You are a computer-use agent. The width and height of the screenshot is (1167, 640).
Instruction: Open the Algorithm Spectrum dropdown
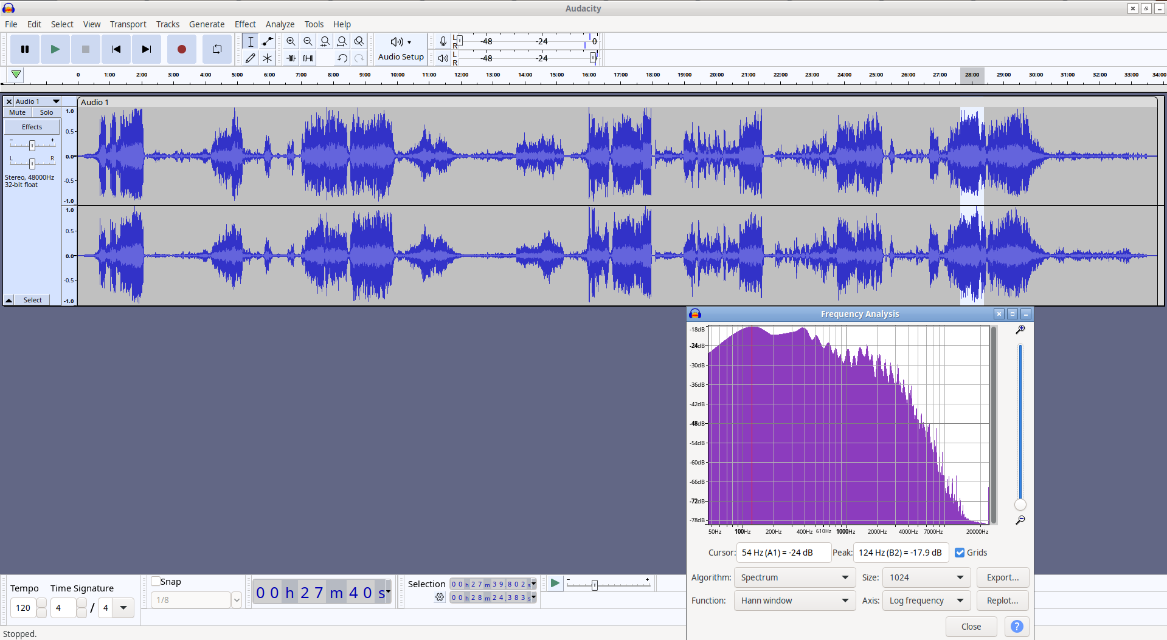coord(794,577)
